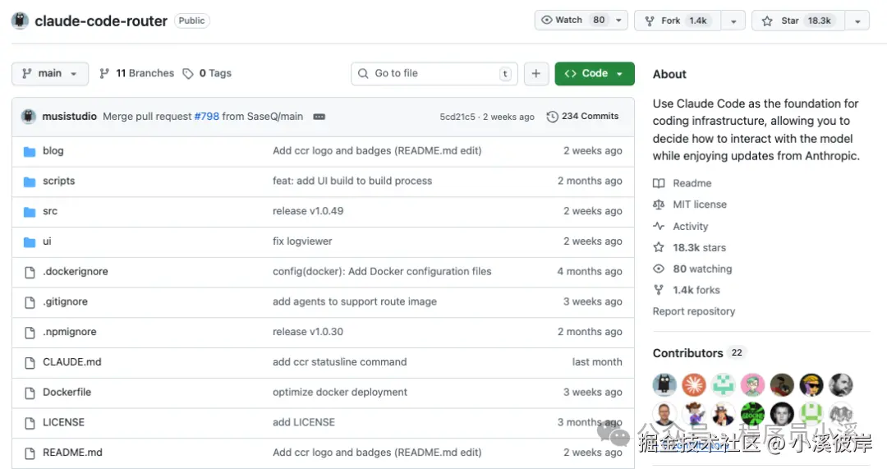Click Report repository link

point(693,311)
